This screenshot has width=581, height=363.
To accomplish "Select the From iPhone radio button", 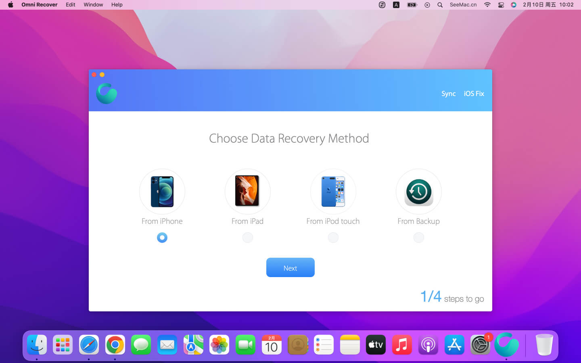I will tap(162, 238).
